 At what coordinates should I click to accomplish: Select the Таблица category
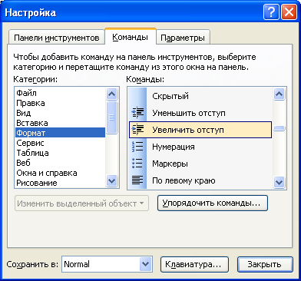coord(32,153)
